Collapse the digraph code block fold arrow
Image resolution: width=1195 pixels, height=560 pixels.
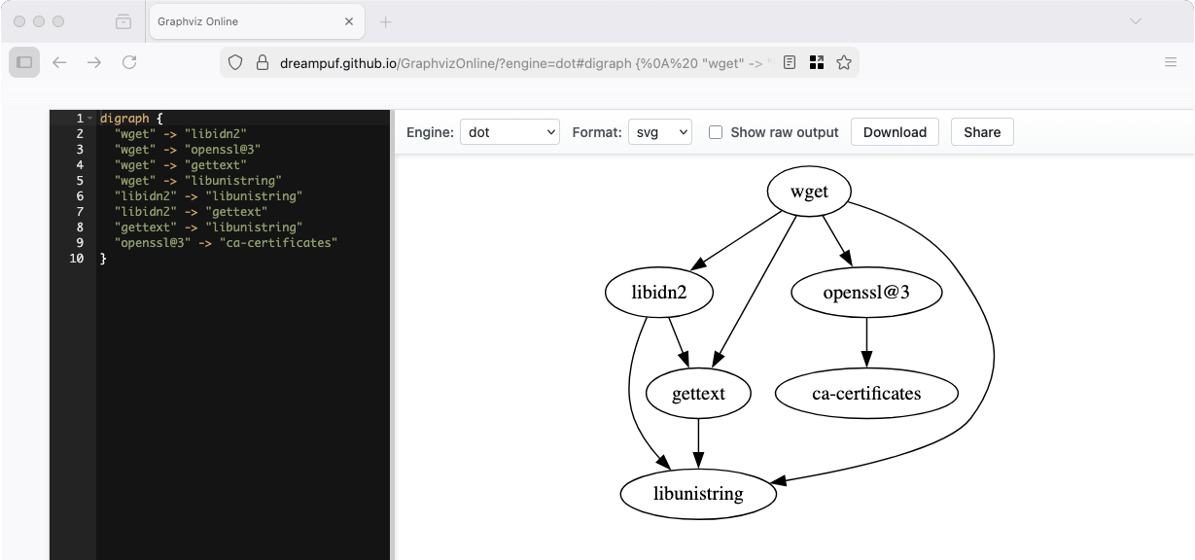89,118
